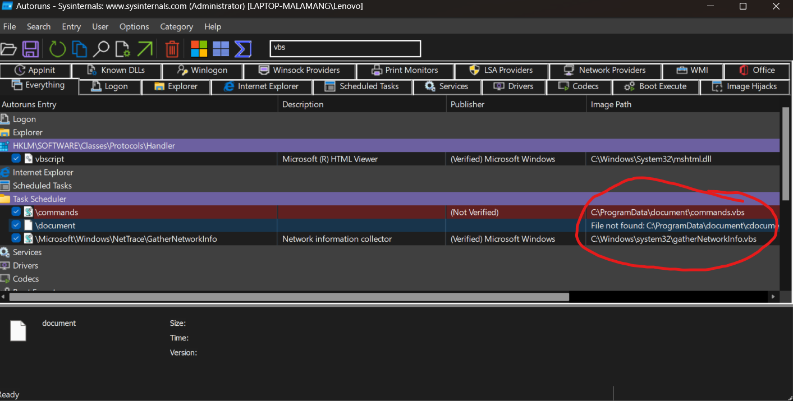
Task: Click the Open file toolbar icon
Action: pos(8,49)
